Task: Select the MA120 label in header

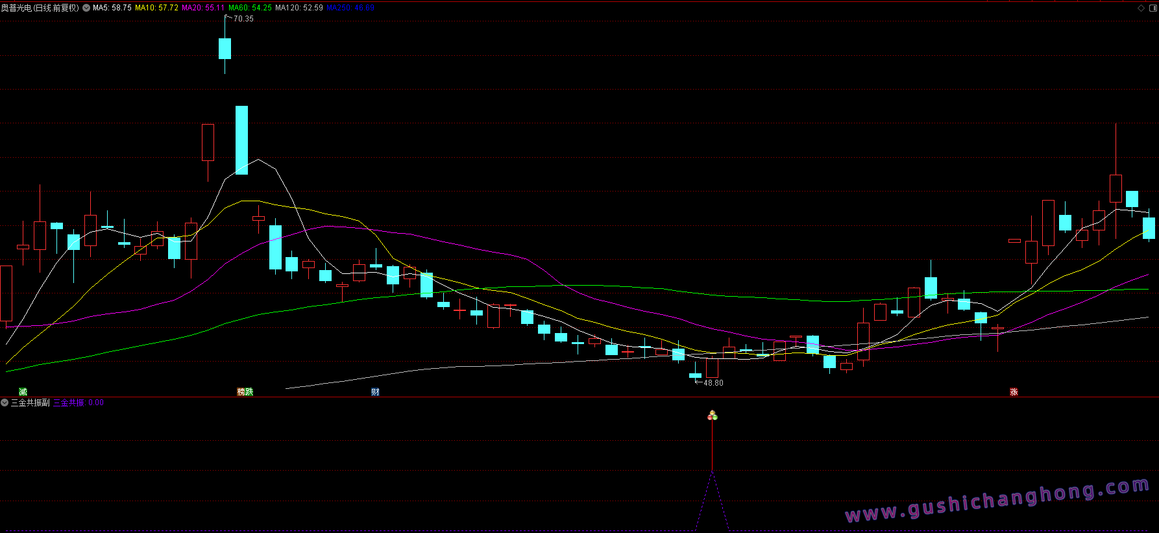Action: 299,8
